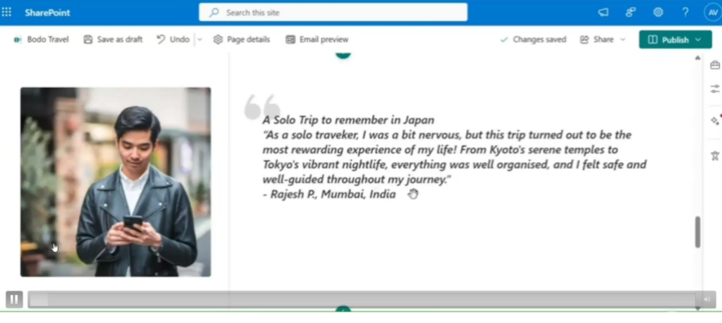Open Page details
The image size is (722, 323).
242,39
